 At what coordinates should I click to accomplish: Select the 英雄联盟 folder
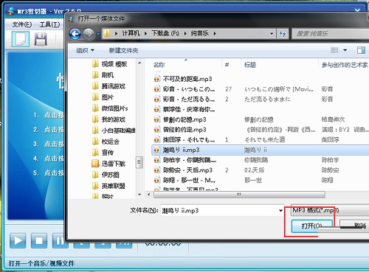[114, 186]
